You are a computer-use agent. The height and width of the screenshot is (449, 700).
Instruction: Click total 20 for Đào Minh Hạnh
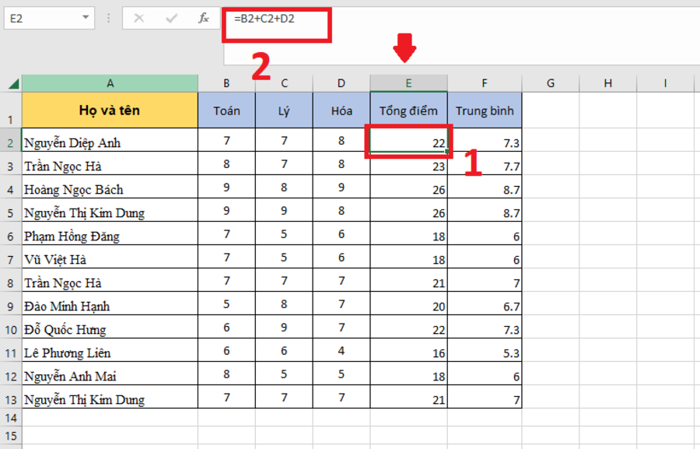[408, 303]
